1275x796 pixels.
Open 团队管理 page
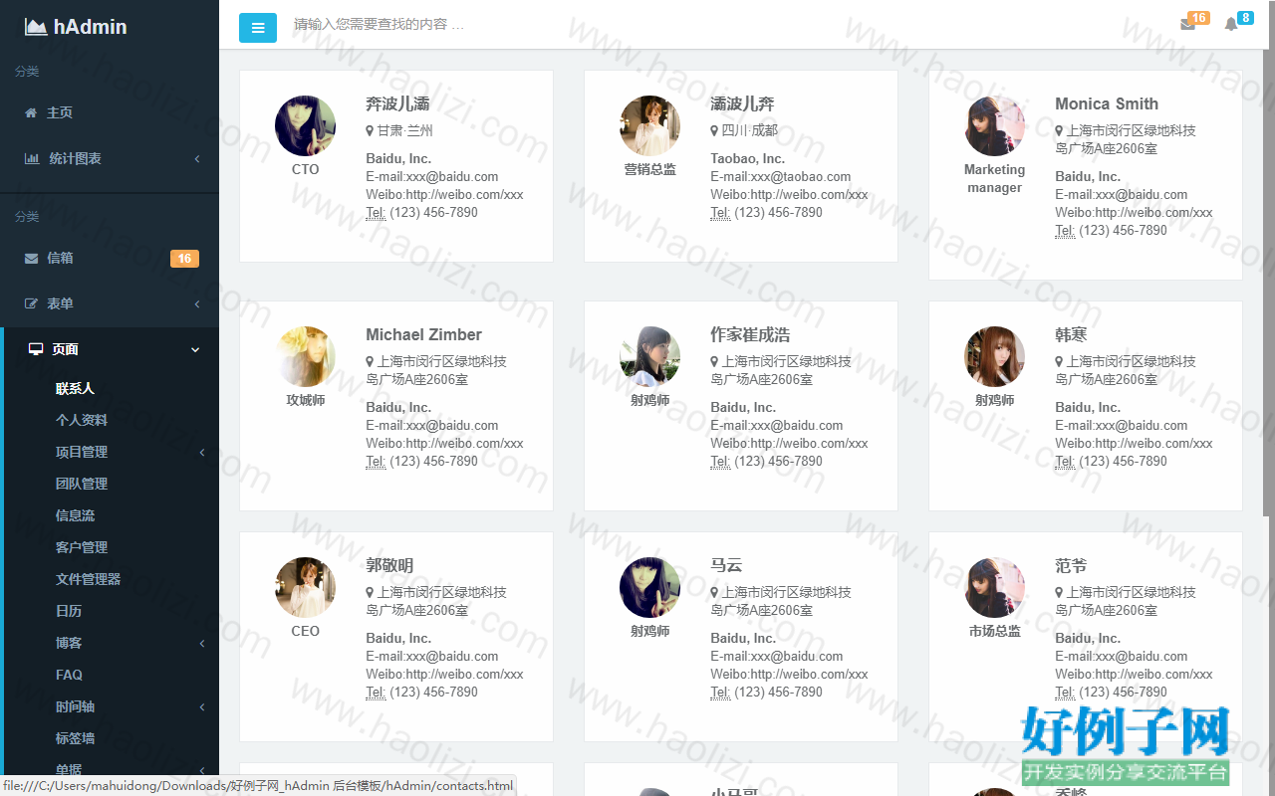[x=82, y=485]
